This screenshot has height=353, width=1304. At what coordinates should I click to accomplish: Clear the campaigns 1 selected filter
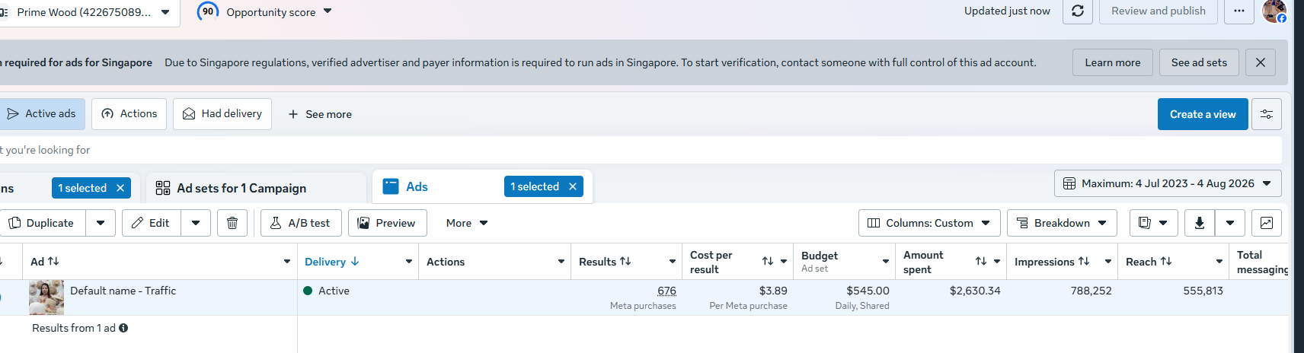[120, 188]
